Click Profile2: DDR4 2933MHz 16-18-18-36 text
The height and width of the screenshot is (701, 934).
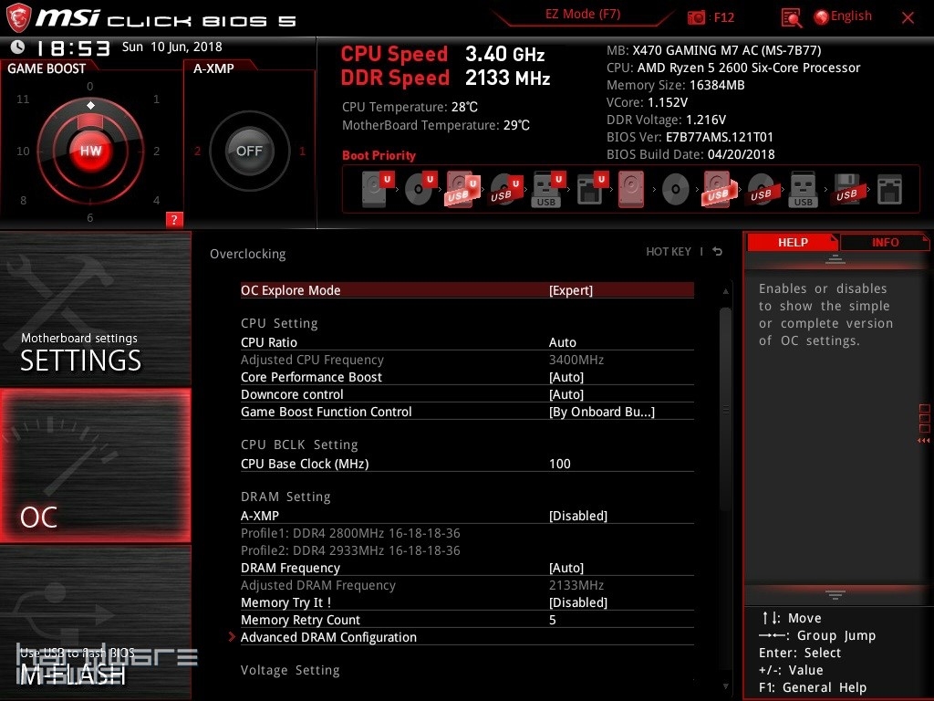[350, 550]
